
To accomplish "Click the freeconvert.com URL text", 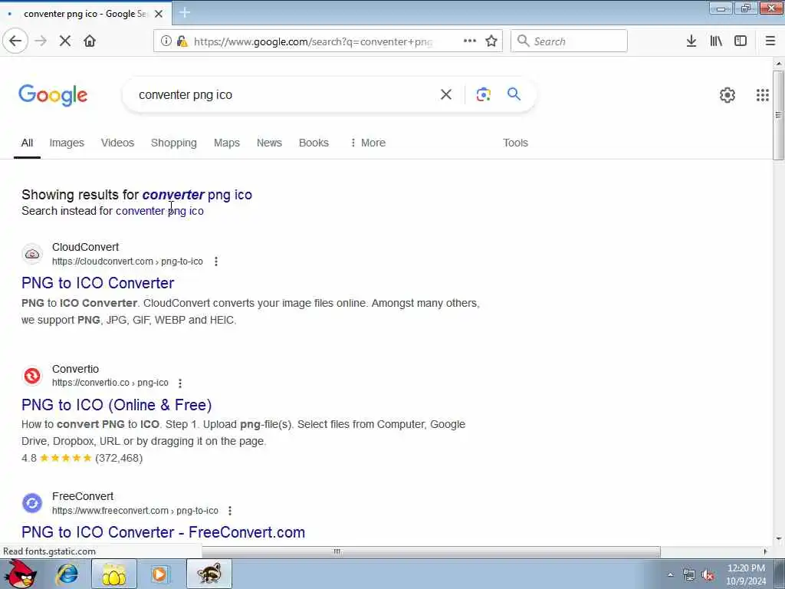I will (x=135, y=511).
